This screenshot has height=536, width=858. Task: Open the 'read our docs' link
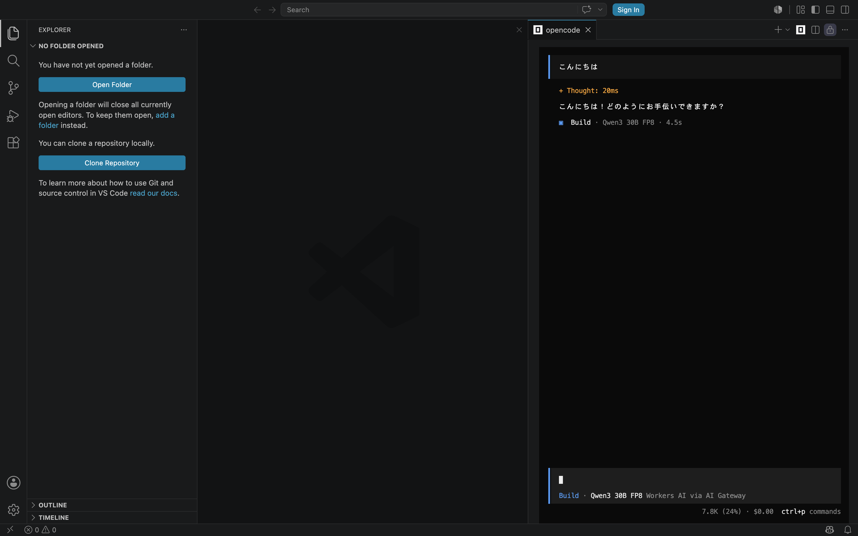[x=153, y=193]
